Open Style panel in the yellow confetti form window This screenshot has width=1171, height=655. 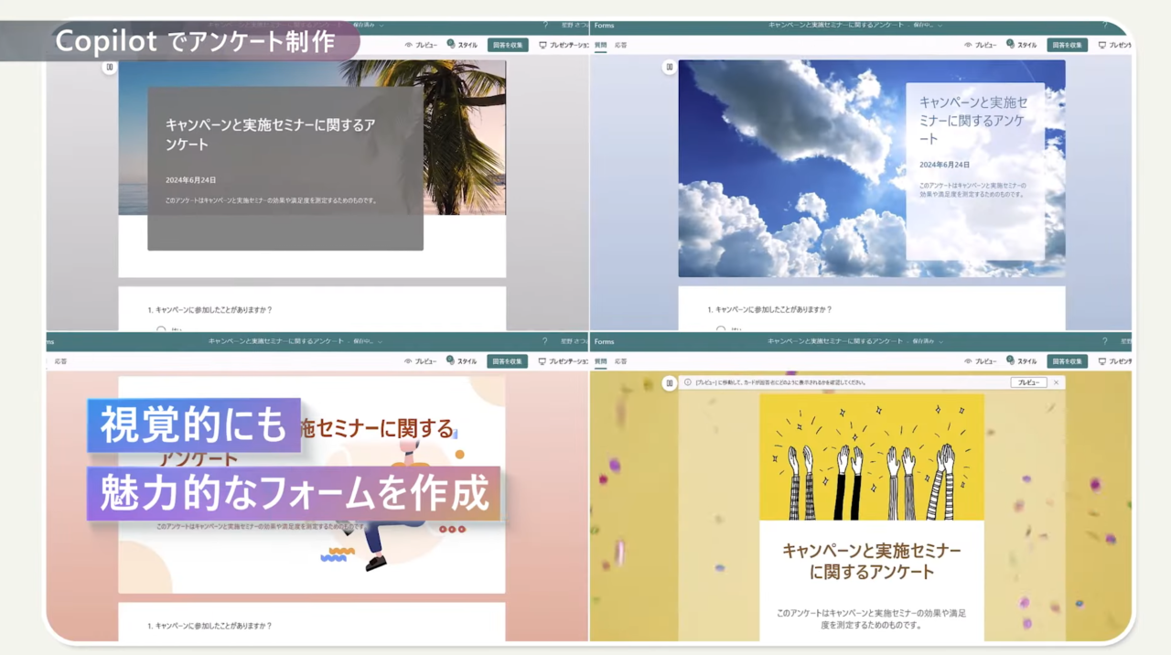[1021, 360]
